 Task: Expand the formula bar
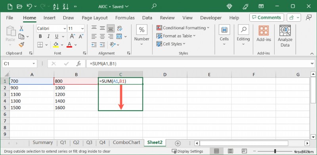[x=313, y=64]
